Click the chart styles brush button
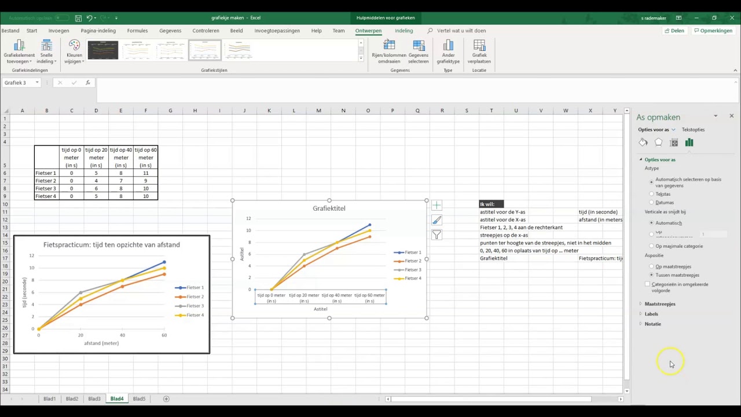 pos(436,220)
